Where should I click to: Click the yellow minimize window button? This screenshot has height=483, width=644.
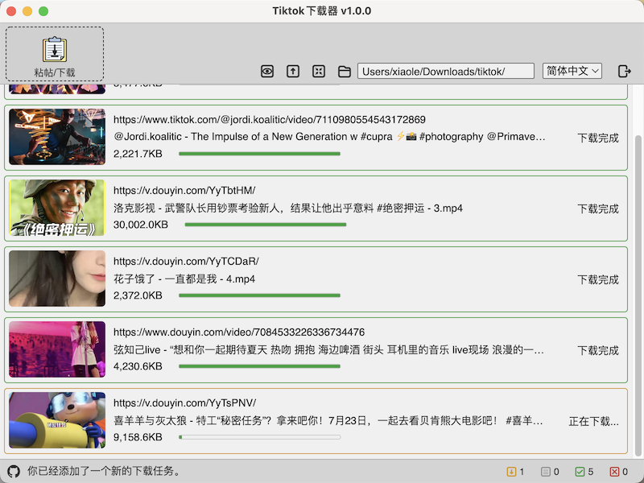pos(27,11)
